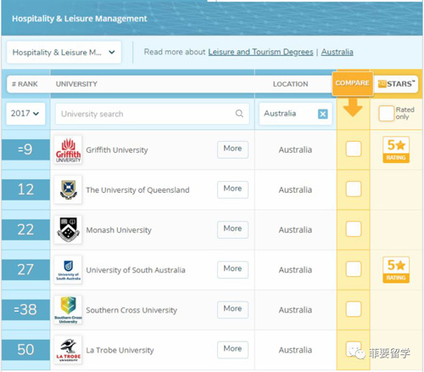Viewport: 424px width, 372px height.
Task: Click the search magnifier icon
Action: [239, 114]
